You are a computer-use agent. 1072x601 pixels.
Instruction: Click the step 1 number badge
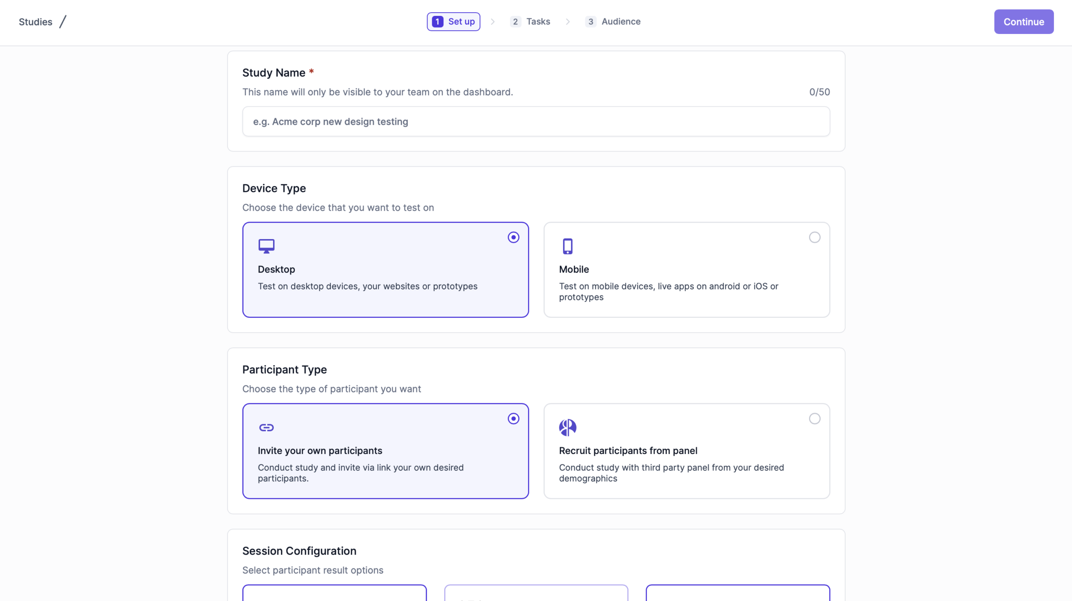click(437, 22)
